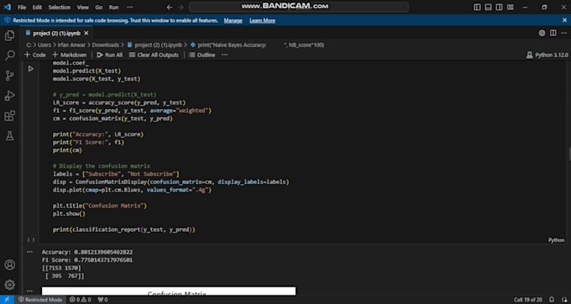Open the Search view in activity bar
571x304 pixels.
coord(9,55)
